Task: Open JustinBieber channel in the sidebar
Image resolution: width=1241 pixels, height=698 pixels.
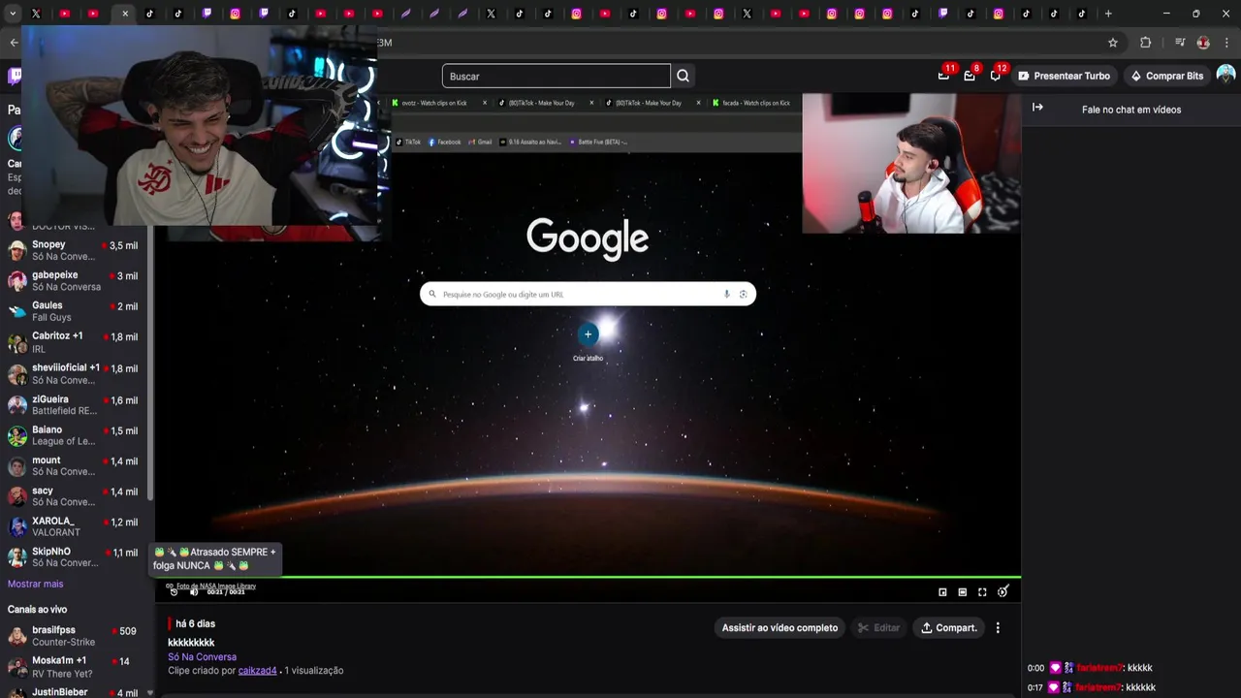Action: (x=76, y=692)
